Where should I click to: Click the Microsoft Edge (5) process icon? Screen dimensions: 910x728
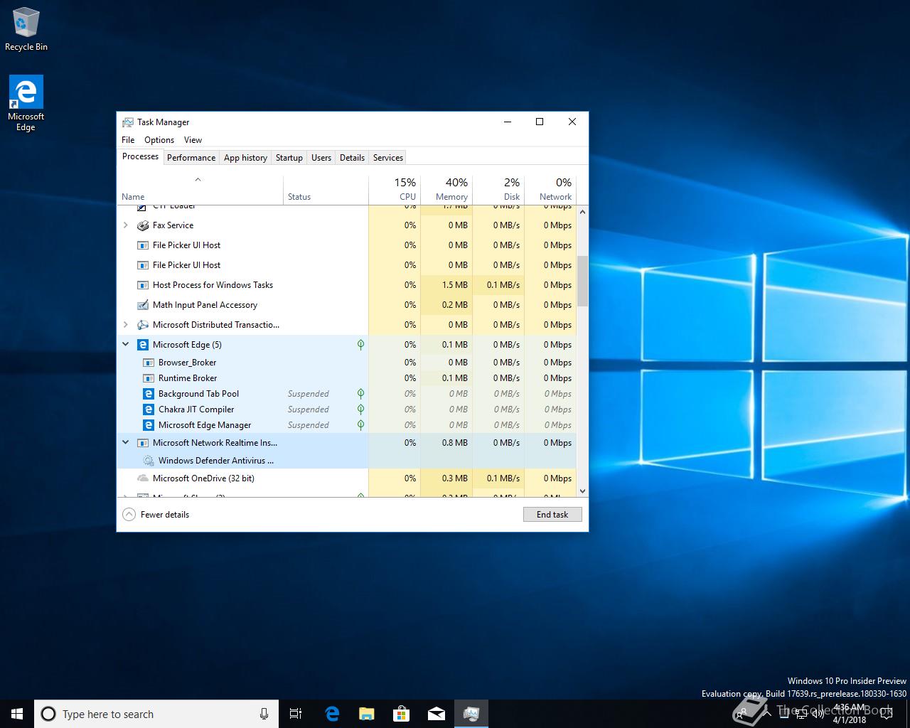click(x=143, y=345)
